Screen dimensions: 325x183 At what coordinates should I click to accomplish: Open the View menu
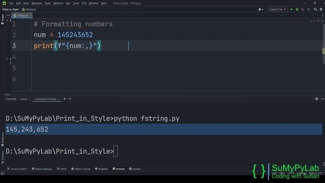click(x=26, y=4)
